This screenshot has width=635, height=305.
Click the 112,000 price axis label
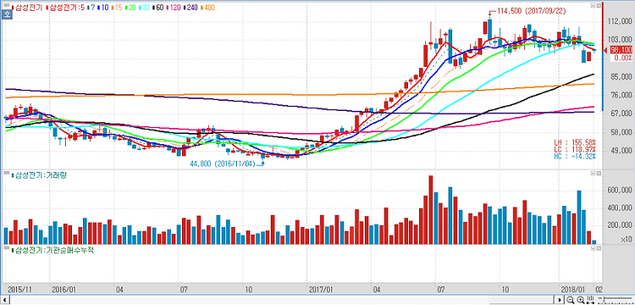coord(621,21)
